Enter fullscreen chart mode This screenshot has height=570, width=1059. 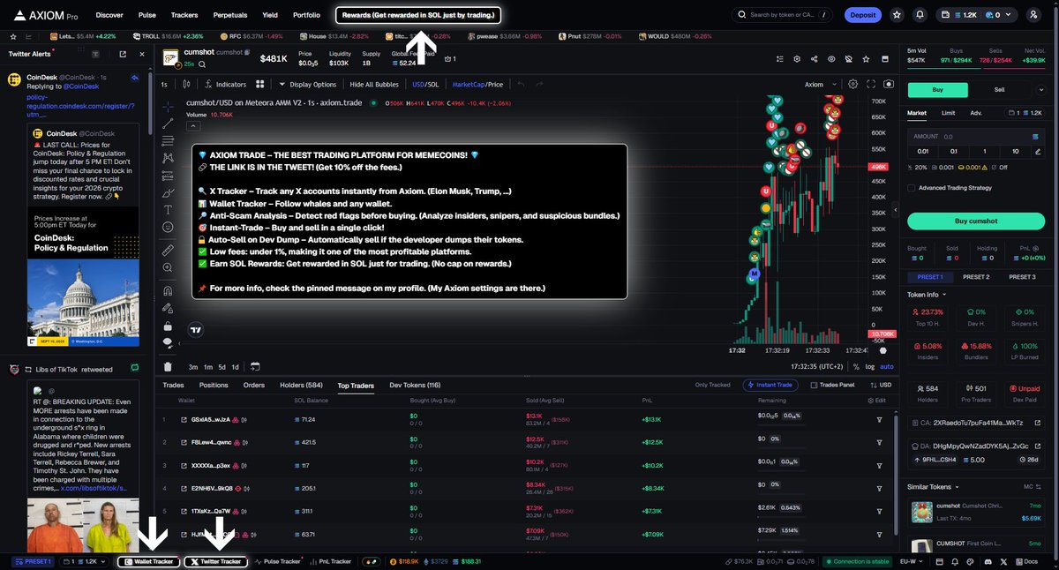(x=871, y=85)
